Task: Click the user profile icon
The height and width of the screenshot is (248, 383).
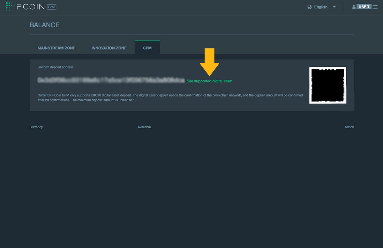Action: 354,7
